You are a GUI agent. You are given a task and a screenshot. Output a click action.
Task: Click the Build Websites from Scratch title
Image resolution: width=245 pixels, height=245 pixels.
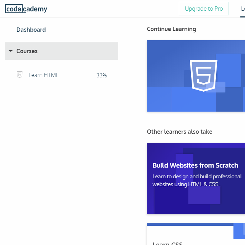coord(195,165)
